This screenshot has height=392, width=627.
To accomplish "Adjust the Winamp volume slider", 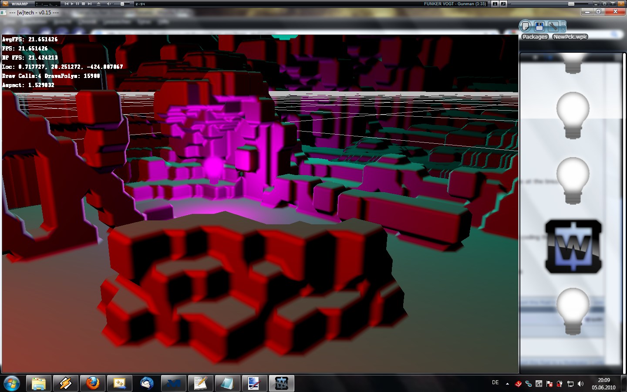I will [122, 3].
